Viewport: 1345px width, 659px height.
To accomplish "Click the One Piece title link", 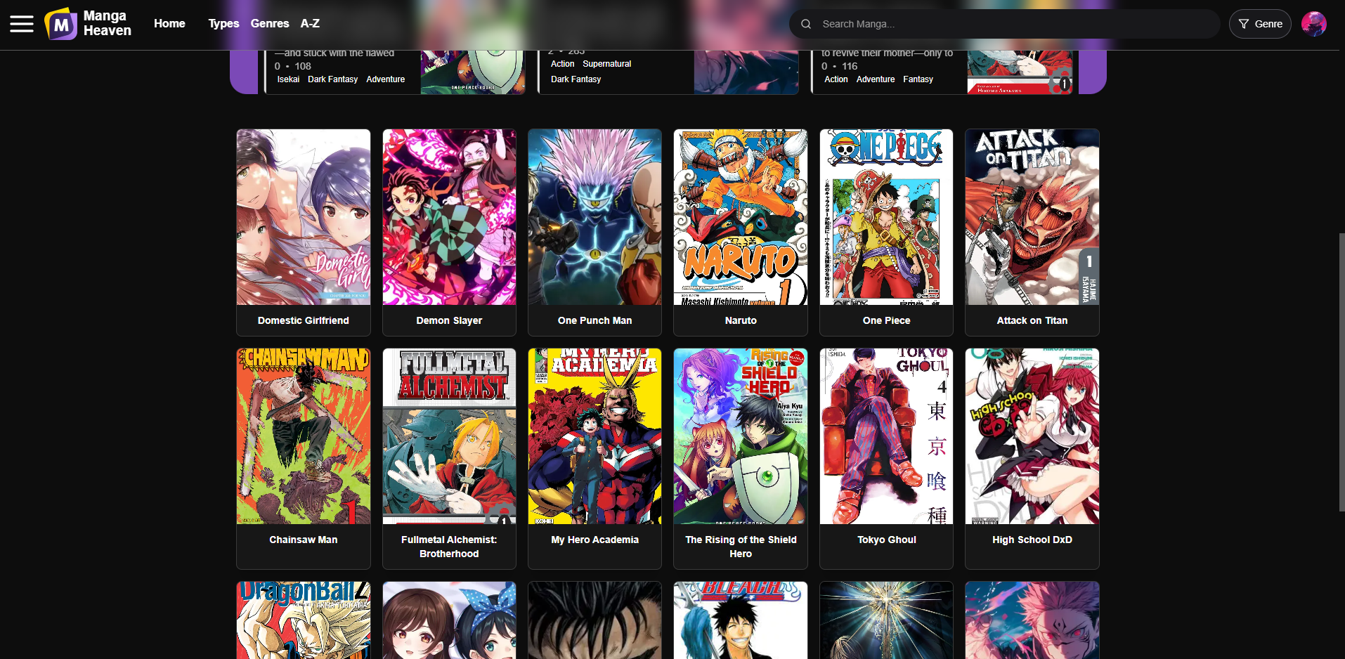I will point(886,320).
